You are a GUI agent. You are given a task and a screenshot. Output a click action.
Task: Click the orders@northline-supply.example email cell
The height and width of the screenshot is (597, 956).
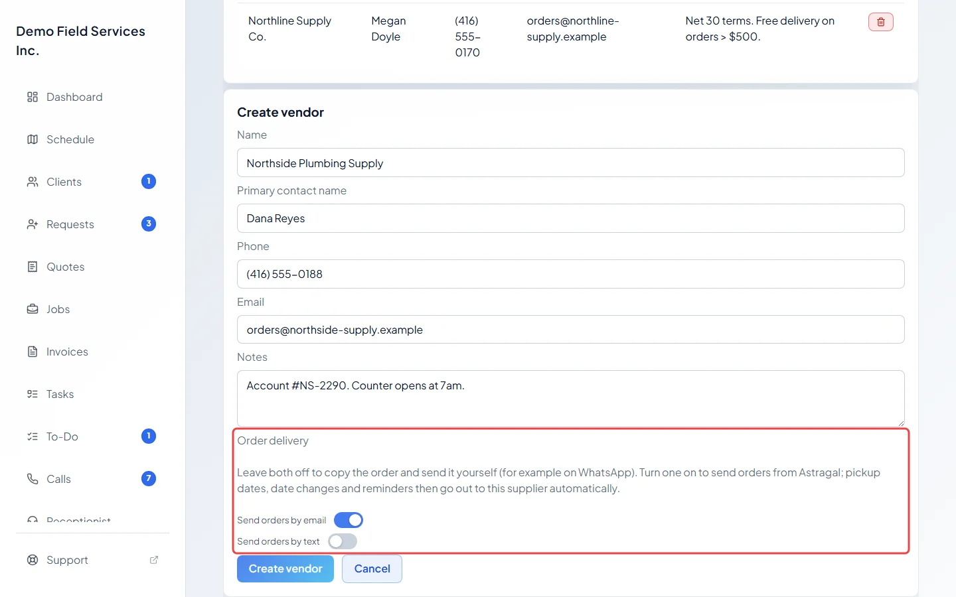(573, 29)
